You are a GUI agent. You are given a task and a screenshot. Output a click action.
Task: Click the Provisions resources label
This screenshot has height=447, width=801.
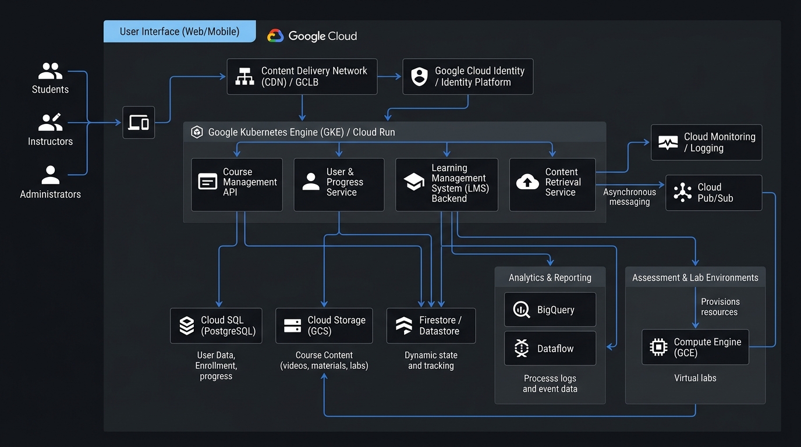[720, 307]
